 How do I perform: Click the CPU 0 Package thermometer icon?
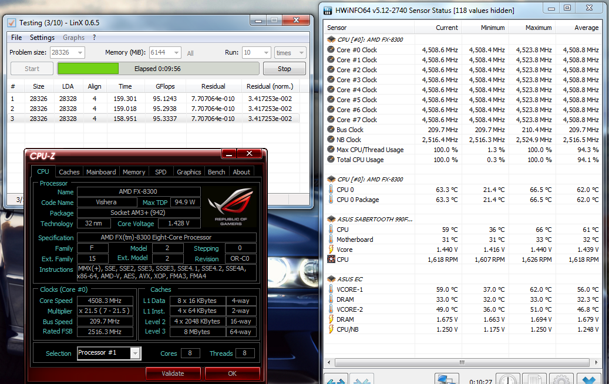331,199
